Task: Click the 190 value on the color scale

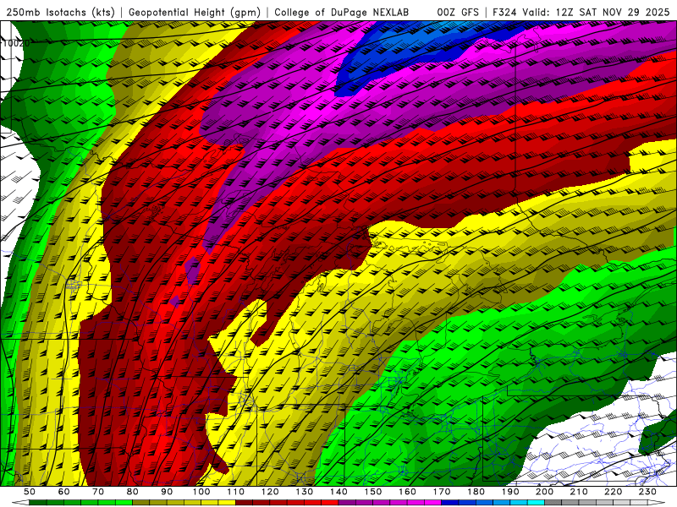Action: click(x=510, y=492)
